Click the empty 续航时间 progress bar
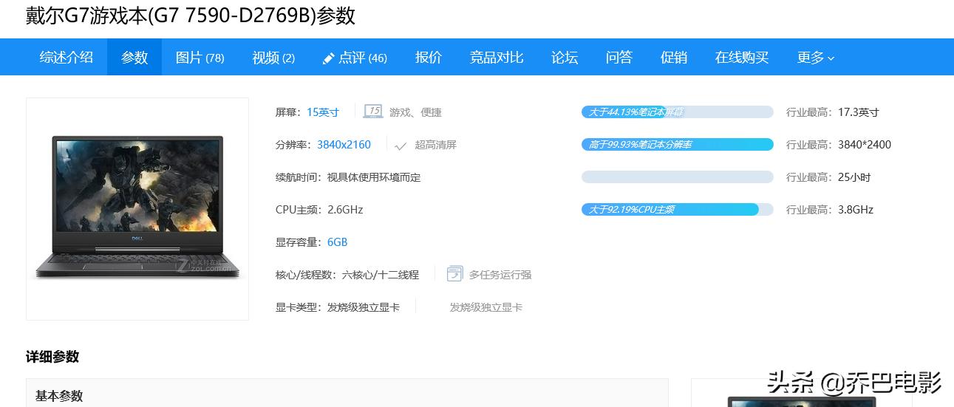 tap(678, 177)
